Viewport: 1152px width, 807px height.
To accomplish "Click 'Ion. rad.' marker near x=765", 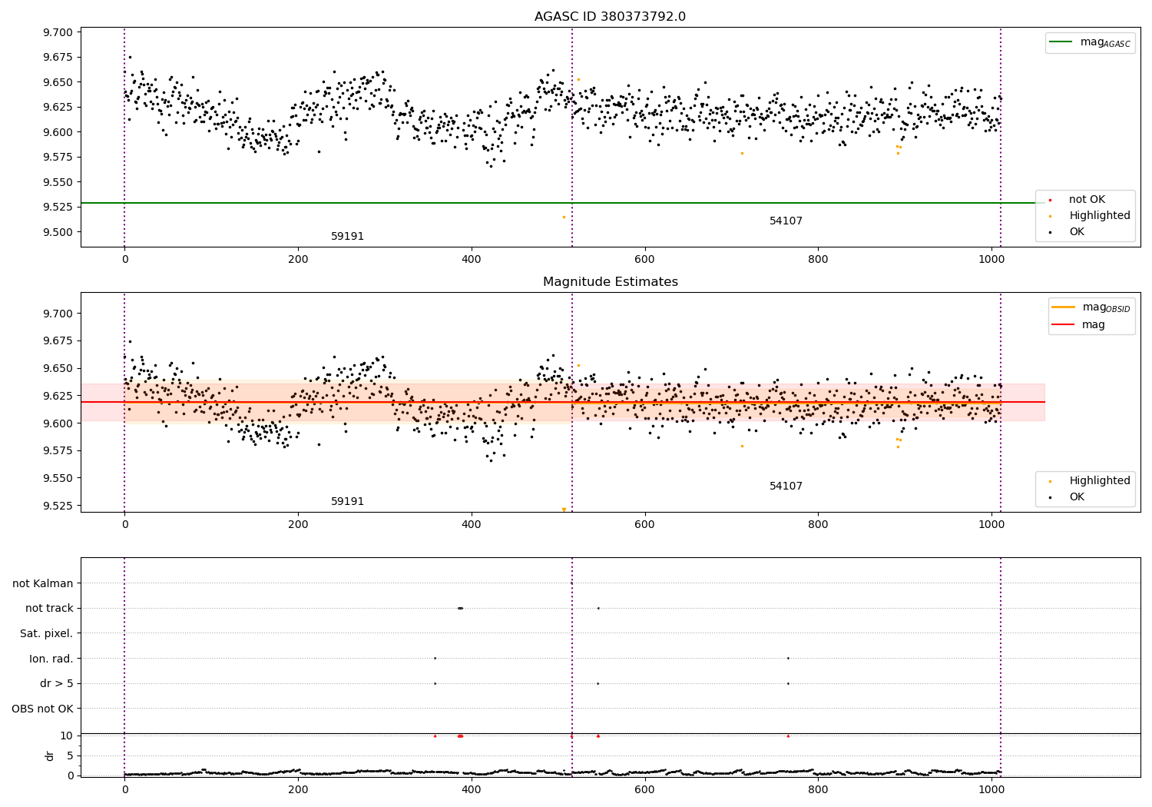I will click(x=788, y=658).
